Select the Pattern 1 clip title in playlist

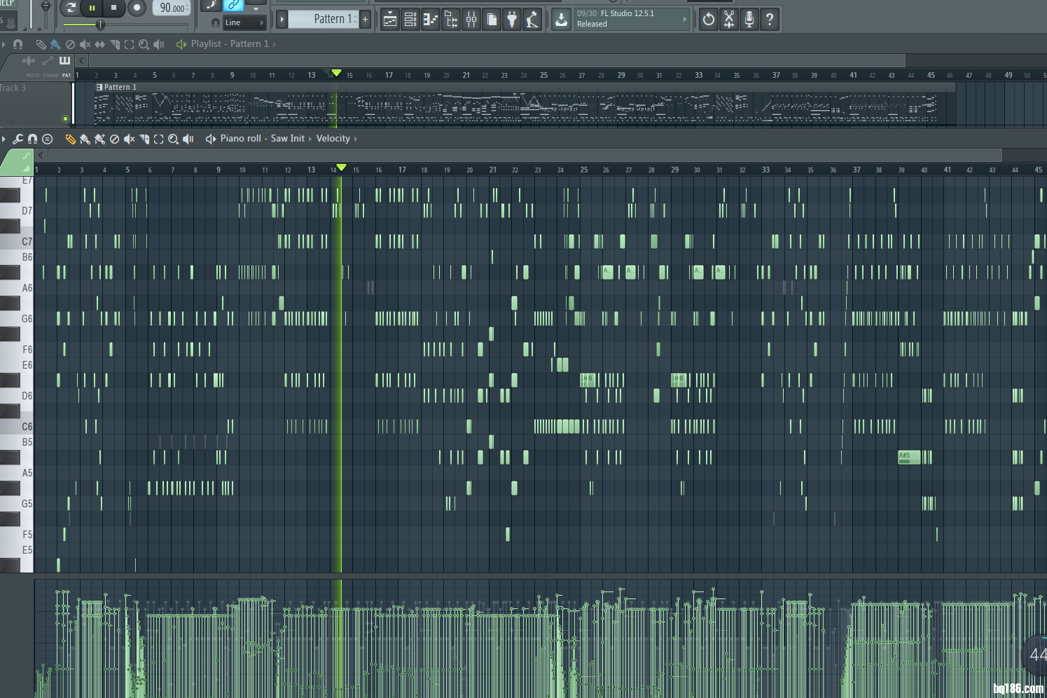pyautogui.click(x=120, y=87)
